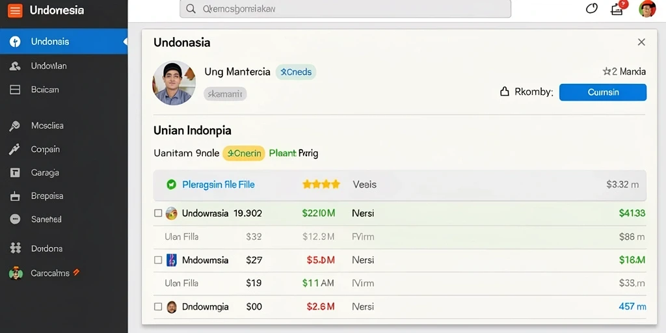Viewport: 666px width, 333px height.
Task: Tick the Dndowmgia row checkbox
Action: [x=158, y=306]
